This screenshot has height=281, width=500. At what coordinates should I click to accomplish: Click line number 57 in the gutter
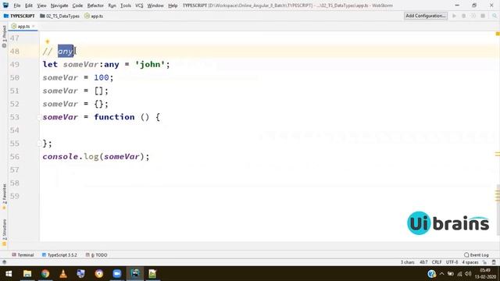(x=15, y=170)
